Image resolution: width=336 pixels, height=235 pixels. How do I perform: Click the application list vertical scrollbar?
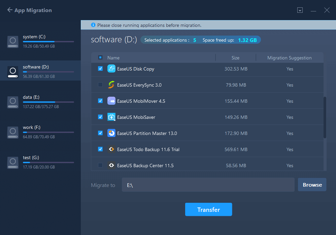point(325,117)
